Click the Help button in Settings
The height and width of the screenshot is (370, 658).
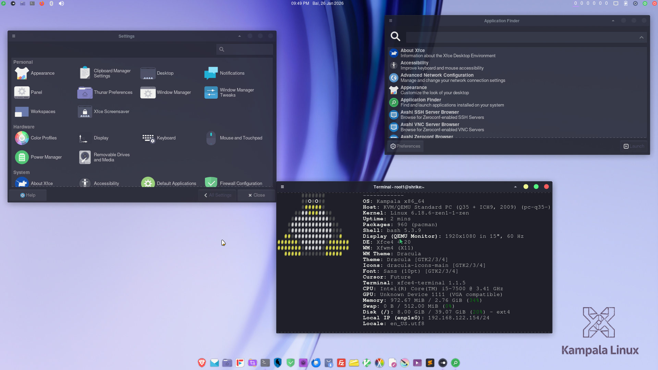tap(28, 195)
